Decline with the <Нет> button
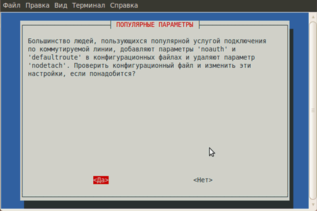 pos(203,180)
